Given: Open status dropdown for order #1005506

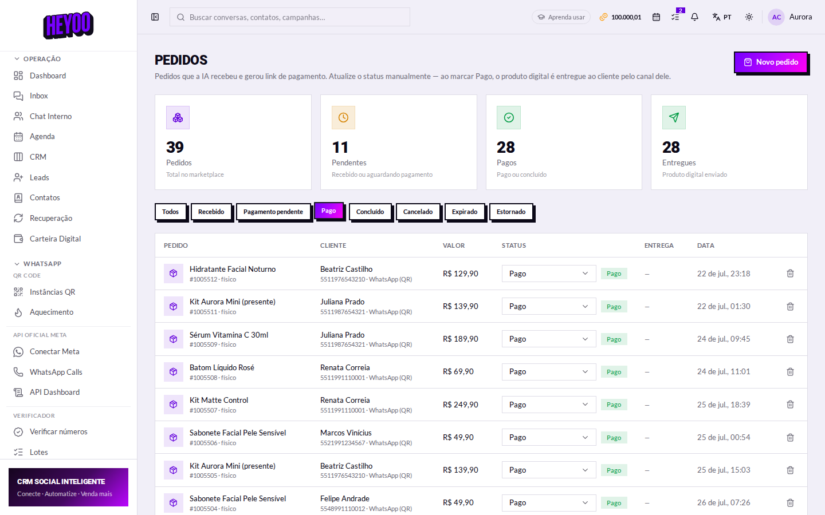Looking at the screenshot, I should point(549,437).
